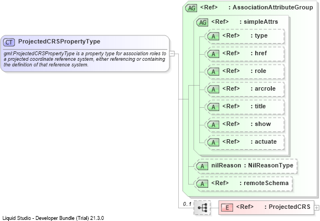The width and height of the screenshot is (320, 221).
Task: Click the AG icon of AssociationAttributeGroup
Action: (191, 8)
